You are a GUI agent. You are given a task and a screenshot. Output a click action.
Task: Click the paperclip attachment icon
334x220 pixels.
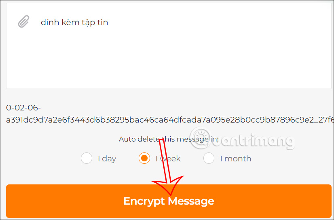pyautogui.click(x=23, y=21)
